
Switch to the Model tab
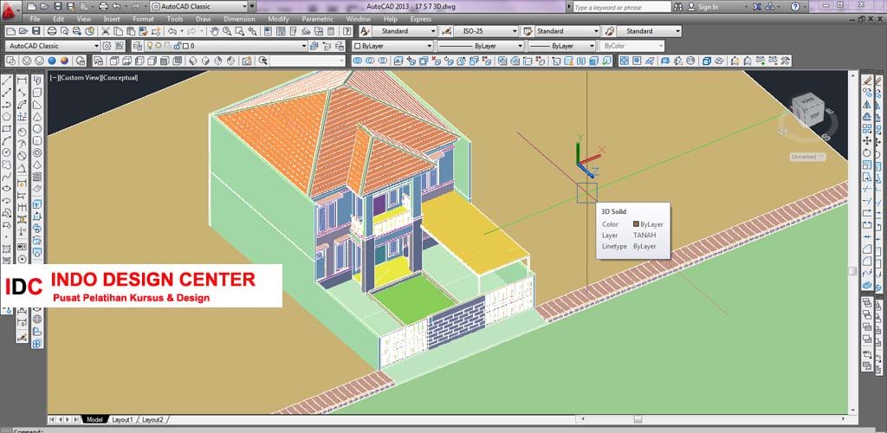point(94,419)
